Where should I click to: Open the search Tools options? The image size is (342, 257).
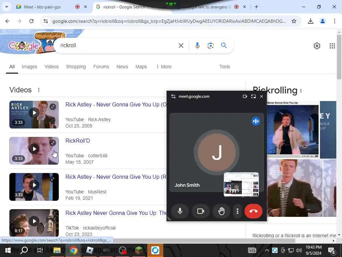tap(224, 67)
